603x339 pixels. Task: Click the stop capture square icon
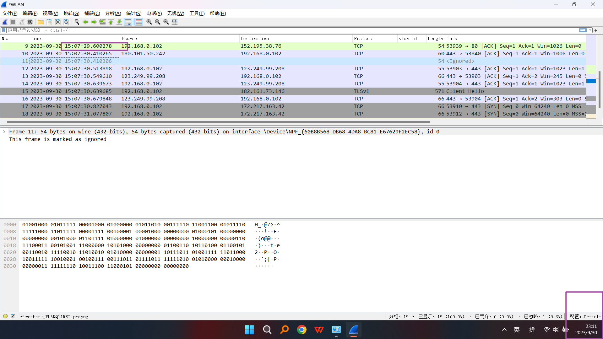click(13, 22)
